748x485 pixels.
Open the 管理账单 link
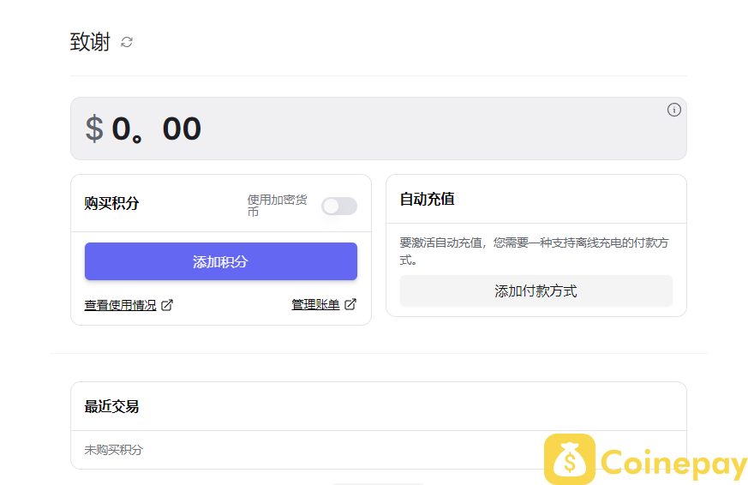pos(315,304)
